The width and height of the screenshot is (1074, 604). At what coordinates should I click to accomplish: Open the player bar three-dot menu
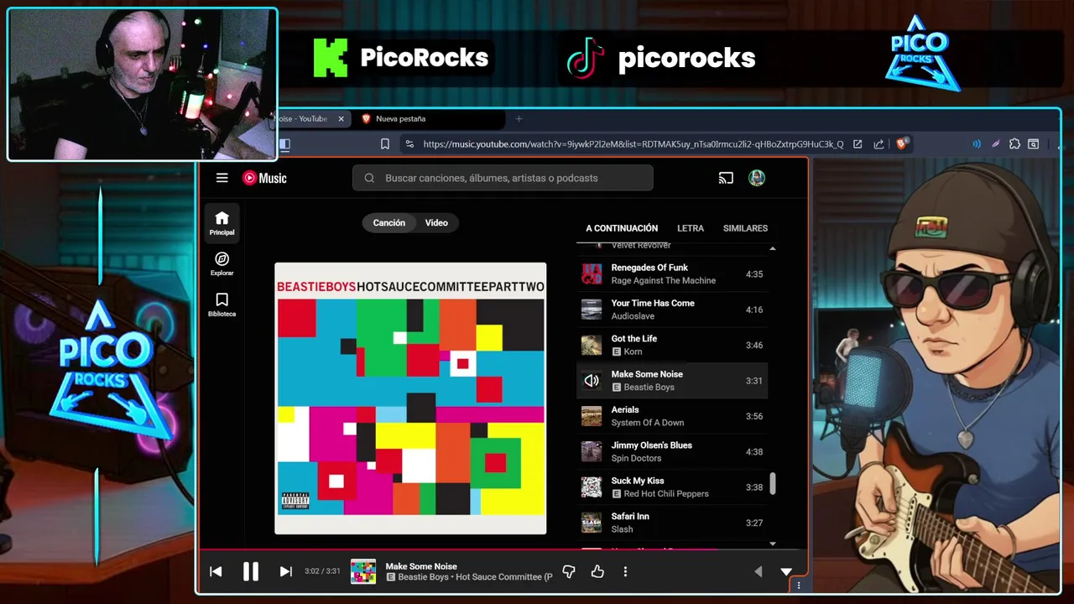625,571
